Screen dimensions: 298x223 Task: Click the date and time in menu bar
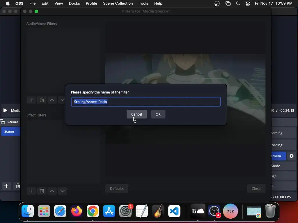[274, 3]
